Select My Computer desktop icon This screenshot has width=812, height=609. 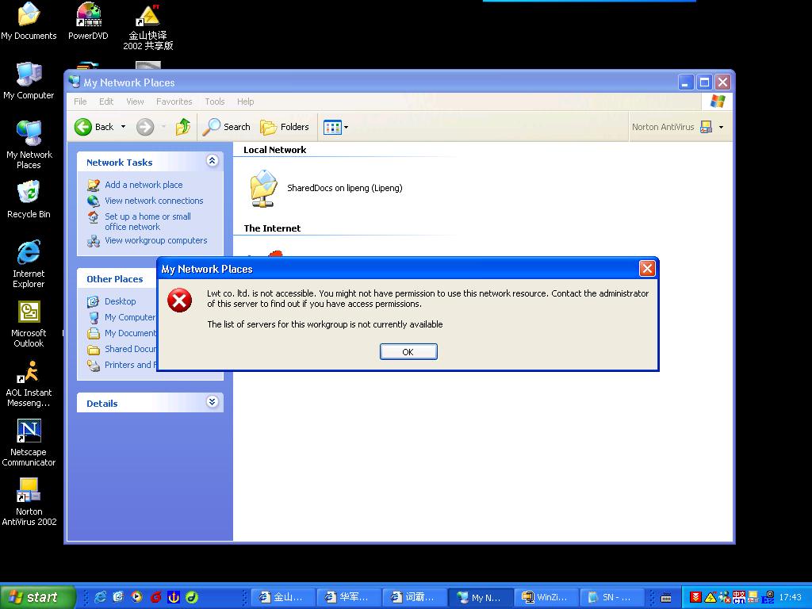[29, 81]
